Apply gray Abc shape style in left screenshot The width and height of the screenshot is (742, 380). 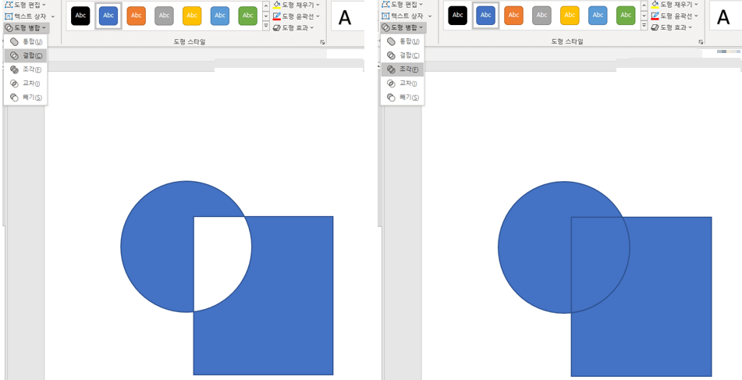(164, 16)
